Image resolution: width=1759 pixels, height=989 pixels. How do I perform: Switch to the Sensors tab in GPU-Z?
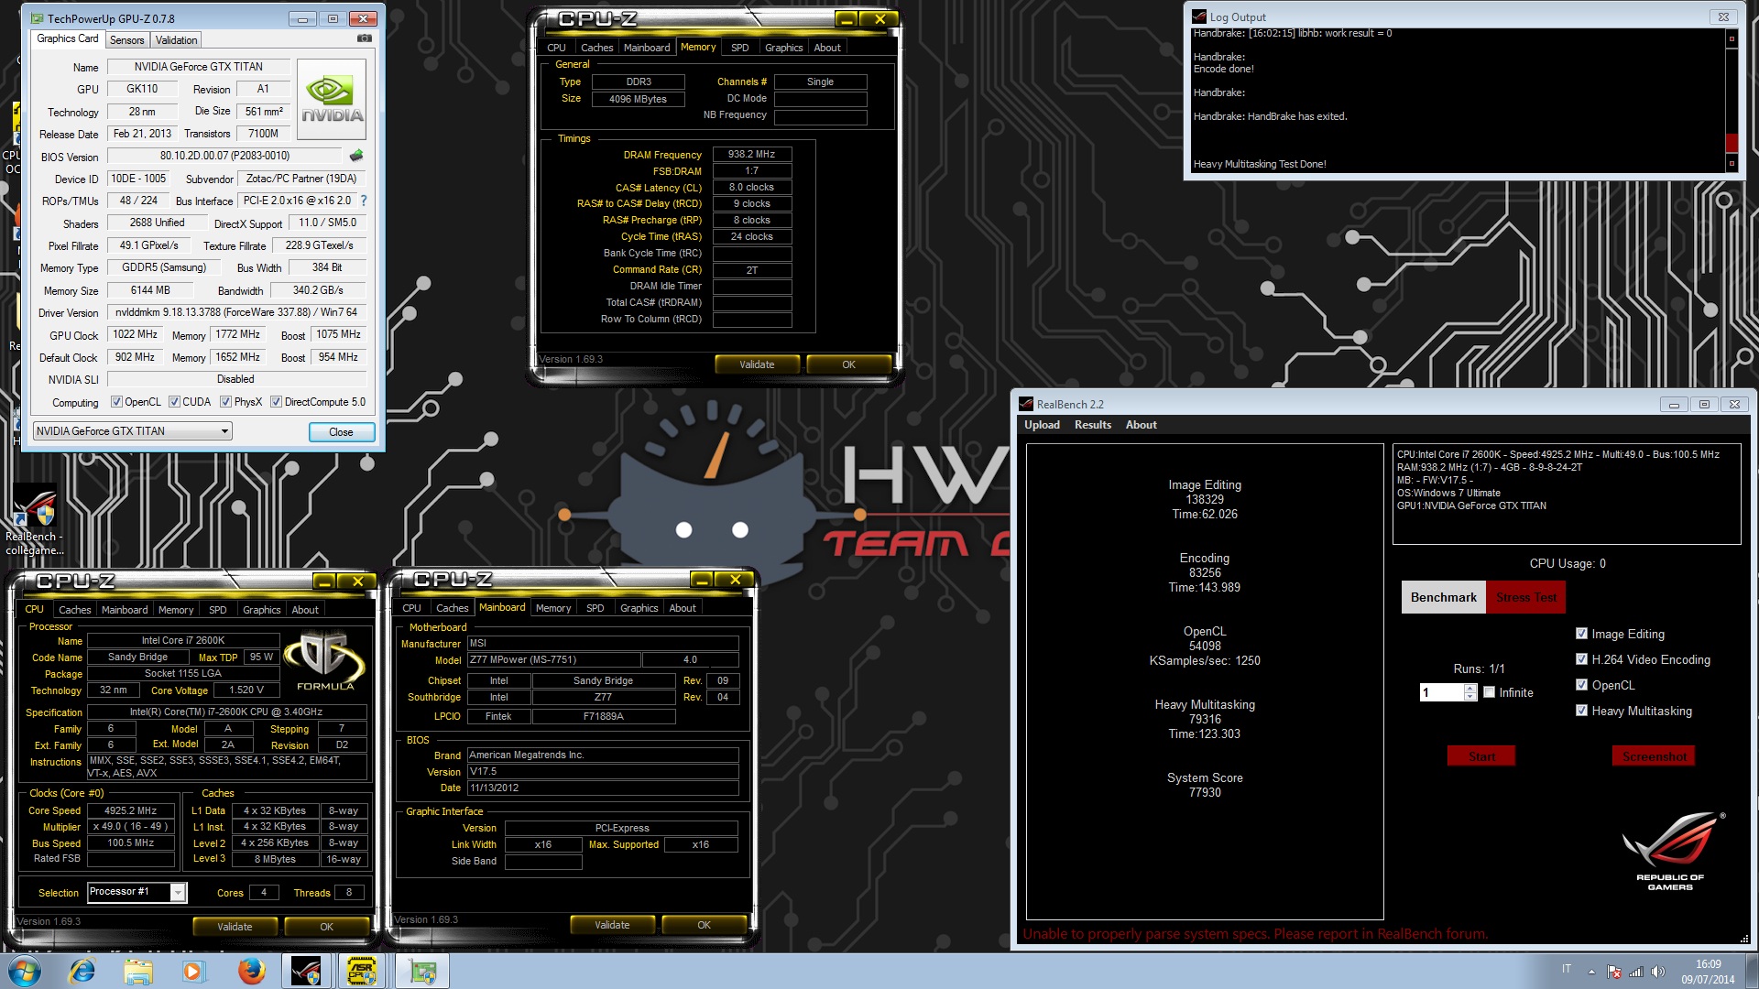coord(126,40)
